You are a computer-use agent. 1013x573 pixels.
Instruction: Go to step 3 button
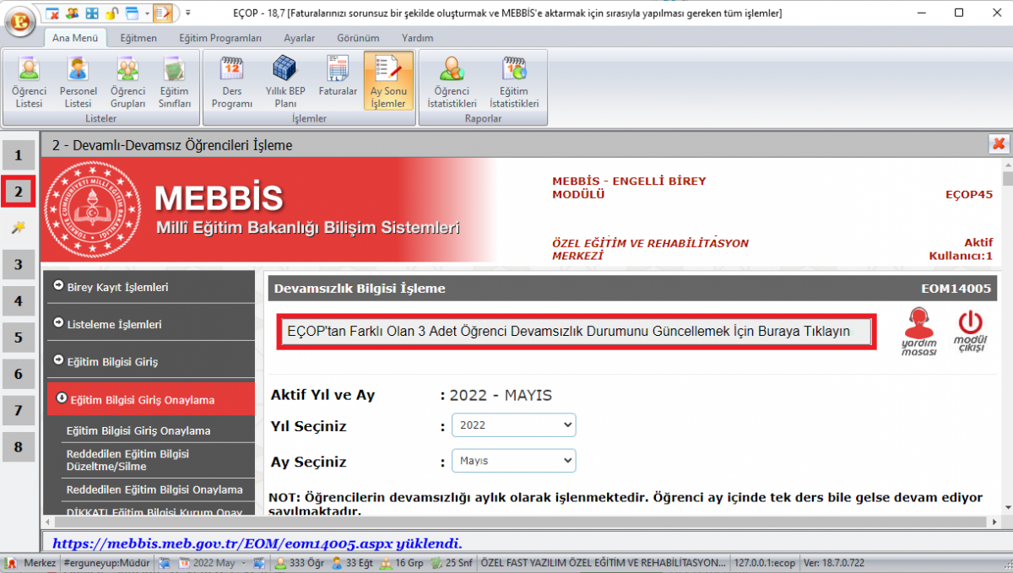pyautogui.click(x=19, y=264)
